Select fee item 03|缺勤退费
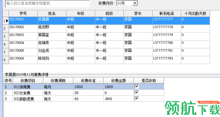Image resolution: width=220 pixels, height=117 pixels. pyautogui.click(x=28, y=99)
